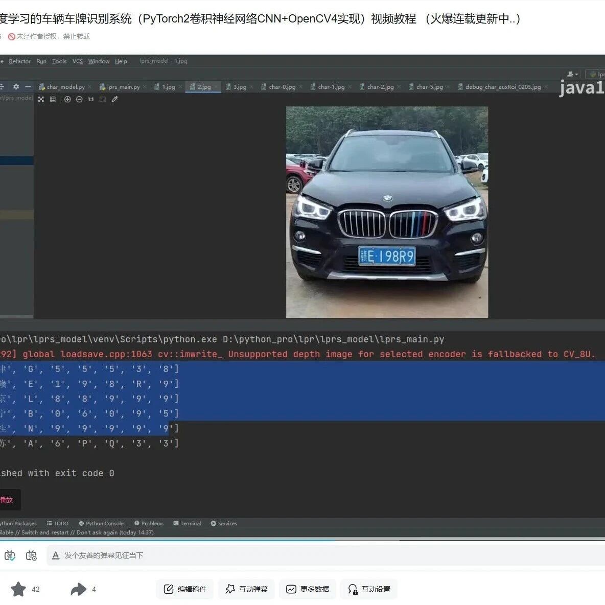The image size is (605, 605).
Task: Click the zoom out magnifier icon
Action: pyautogui.click(x=79, y=99)
